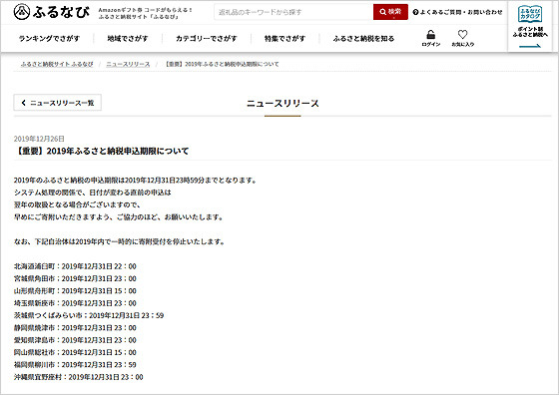Click the 福岡県柳川市 deadline row
This screenshot has width=559, height=395.
(75, 365)
